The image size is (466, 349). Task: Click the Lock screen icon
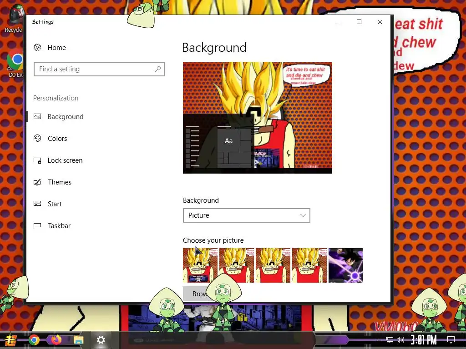point(37,160)
